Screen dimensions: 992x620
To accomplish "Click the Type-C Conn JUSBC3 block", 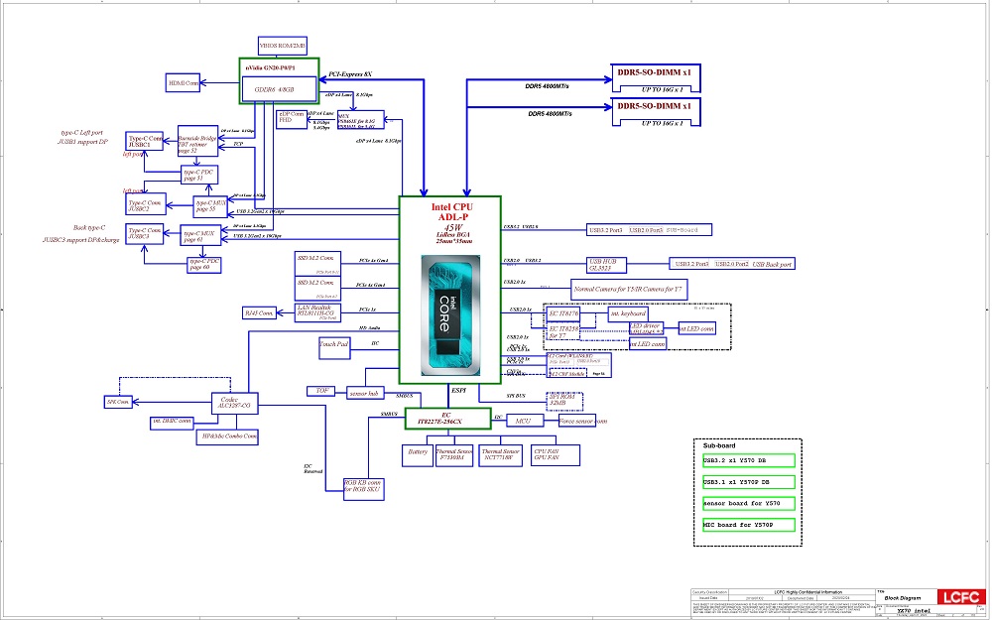I will click(x=144, y=233).
